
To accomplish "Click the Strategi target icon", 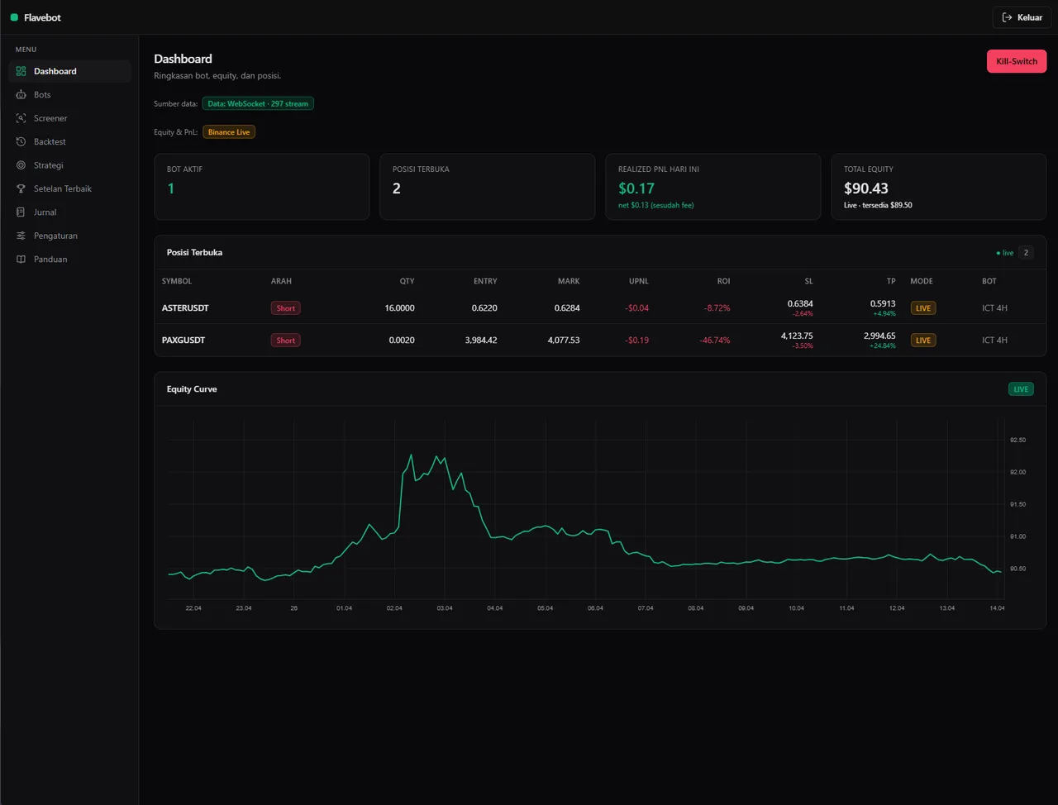I will 21,165.
